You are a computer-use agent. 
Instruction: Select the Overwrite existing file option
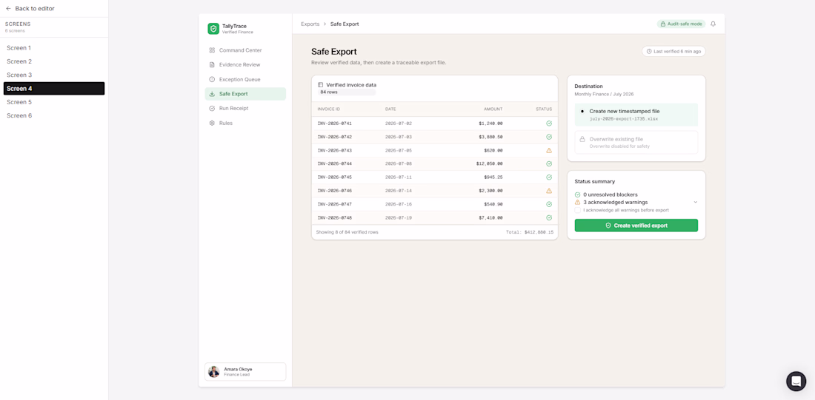pyautogui.click(x=636, y=142)
